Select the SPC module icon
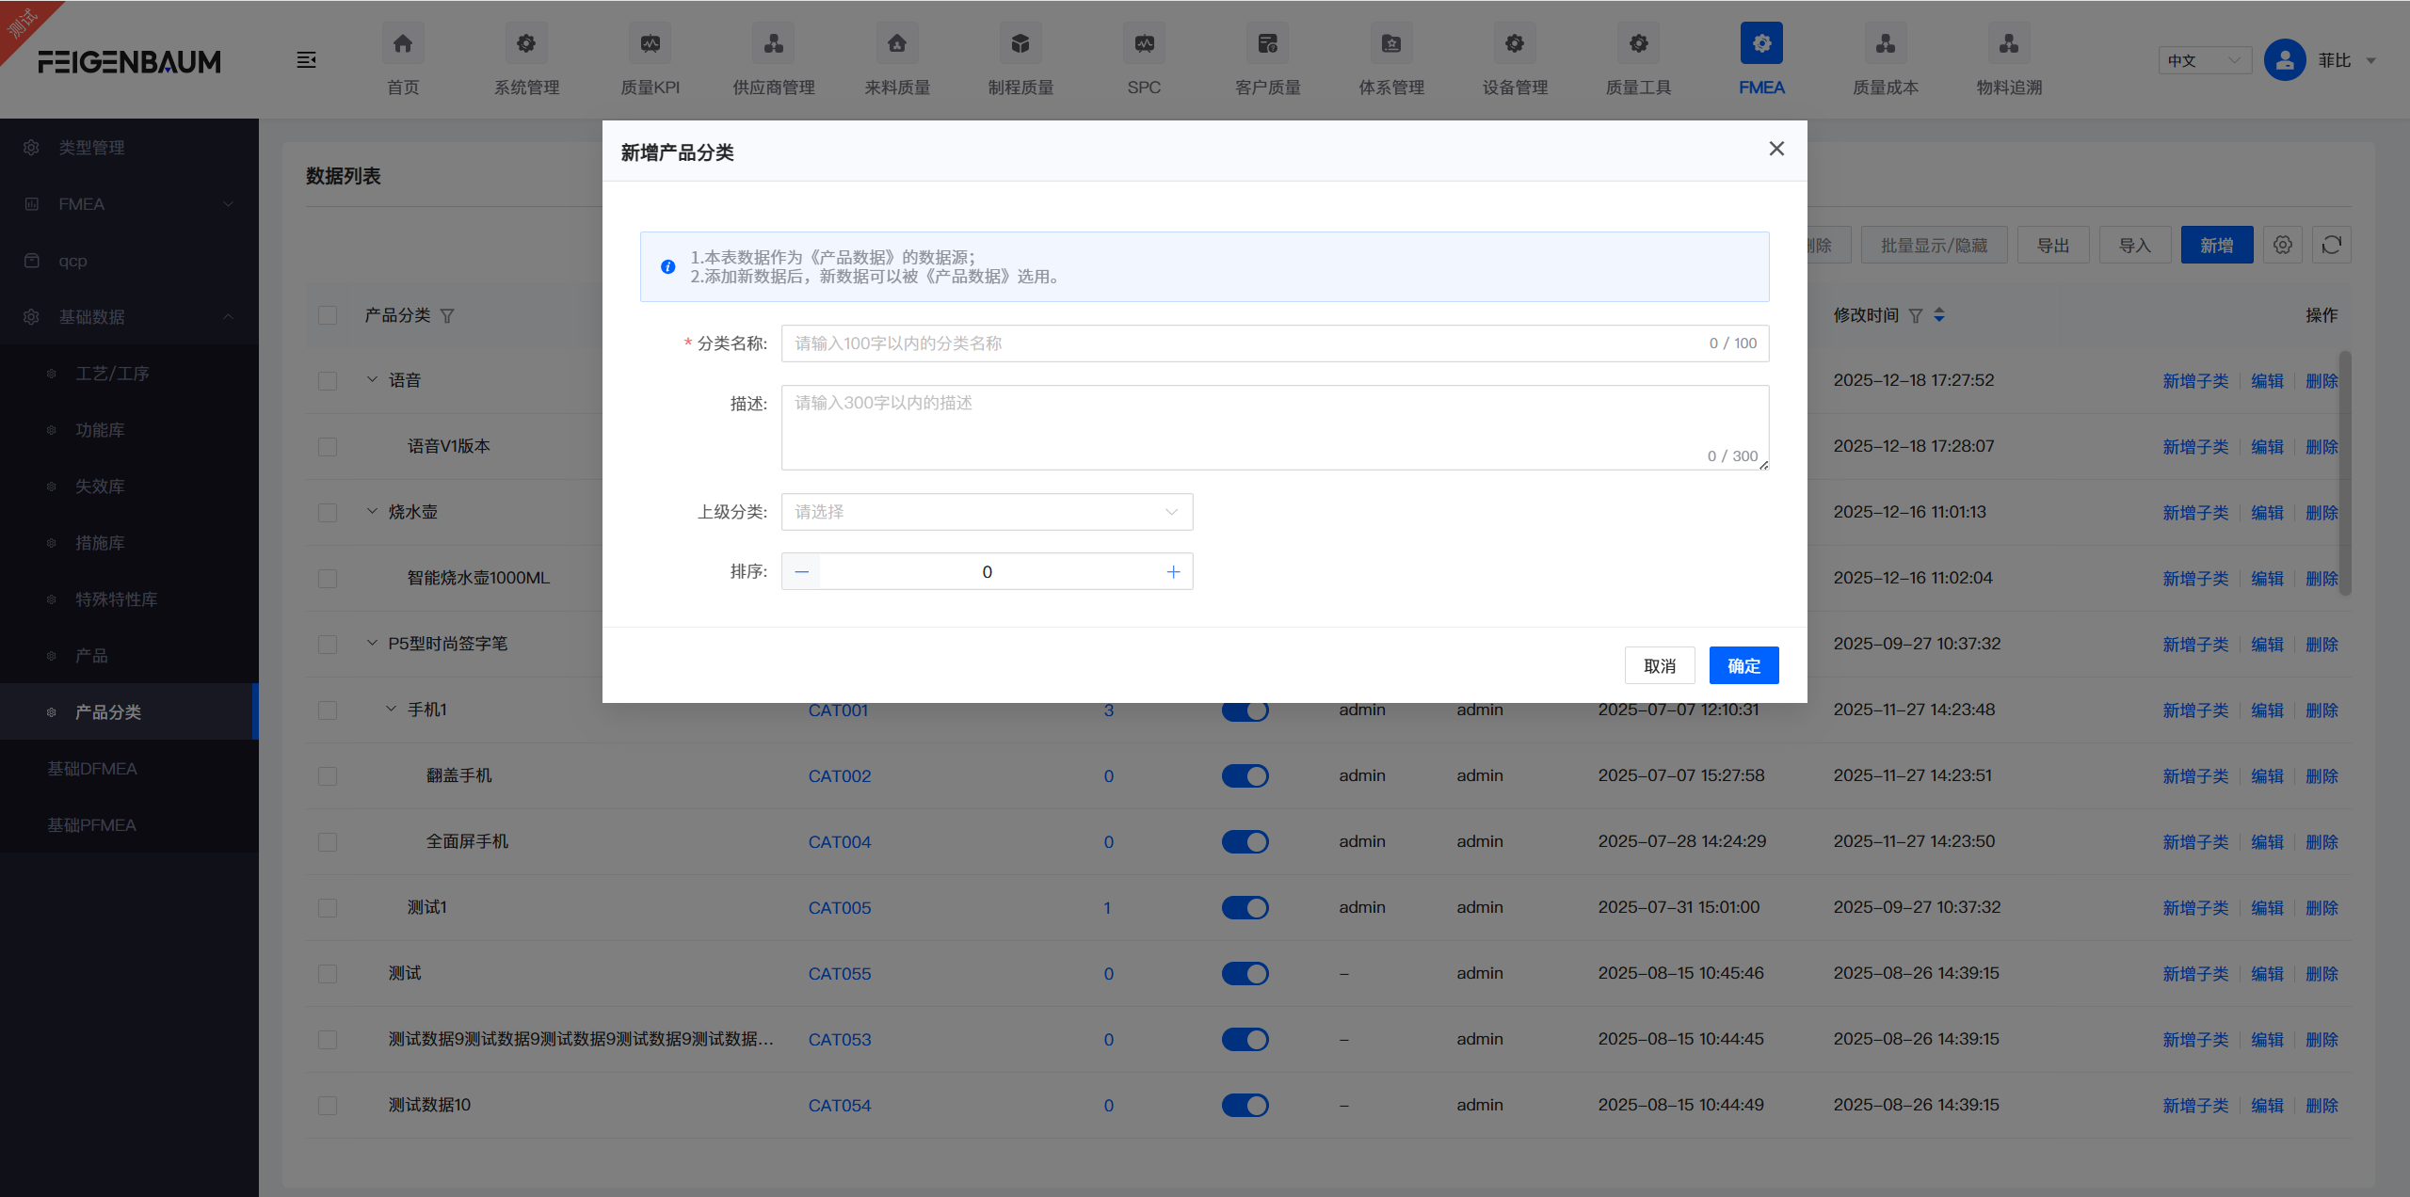 click(x=1143, y=43)
